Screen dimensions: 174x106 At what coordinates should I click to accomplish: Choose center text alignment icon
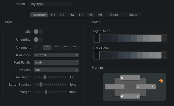(56, 48)
